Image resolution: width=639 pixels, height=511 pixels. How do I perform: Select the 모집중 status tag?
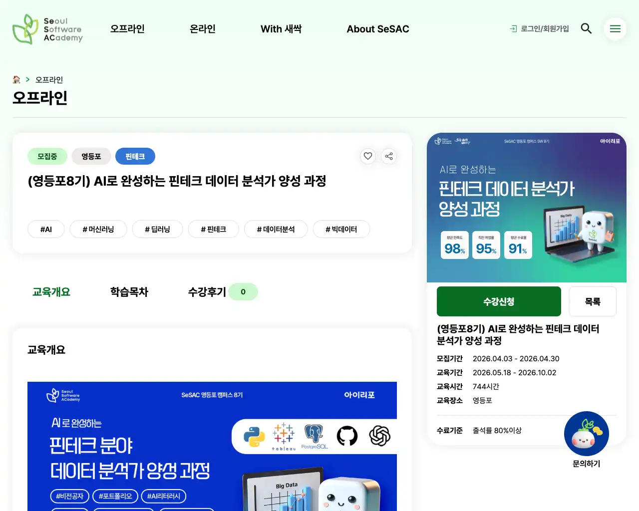[x=47, y=156]
